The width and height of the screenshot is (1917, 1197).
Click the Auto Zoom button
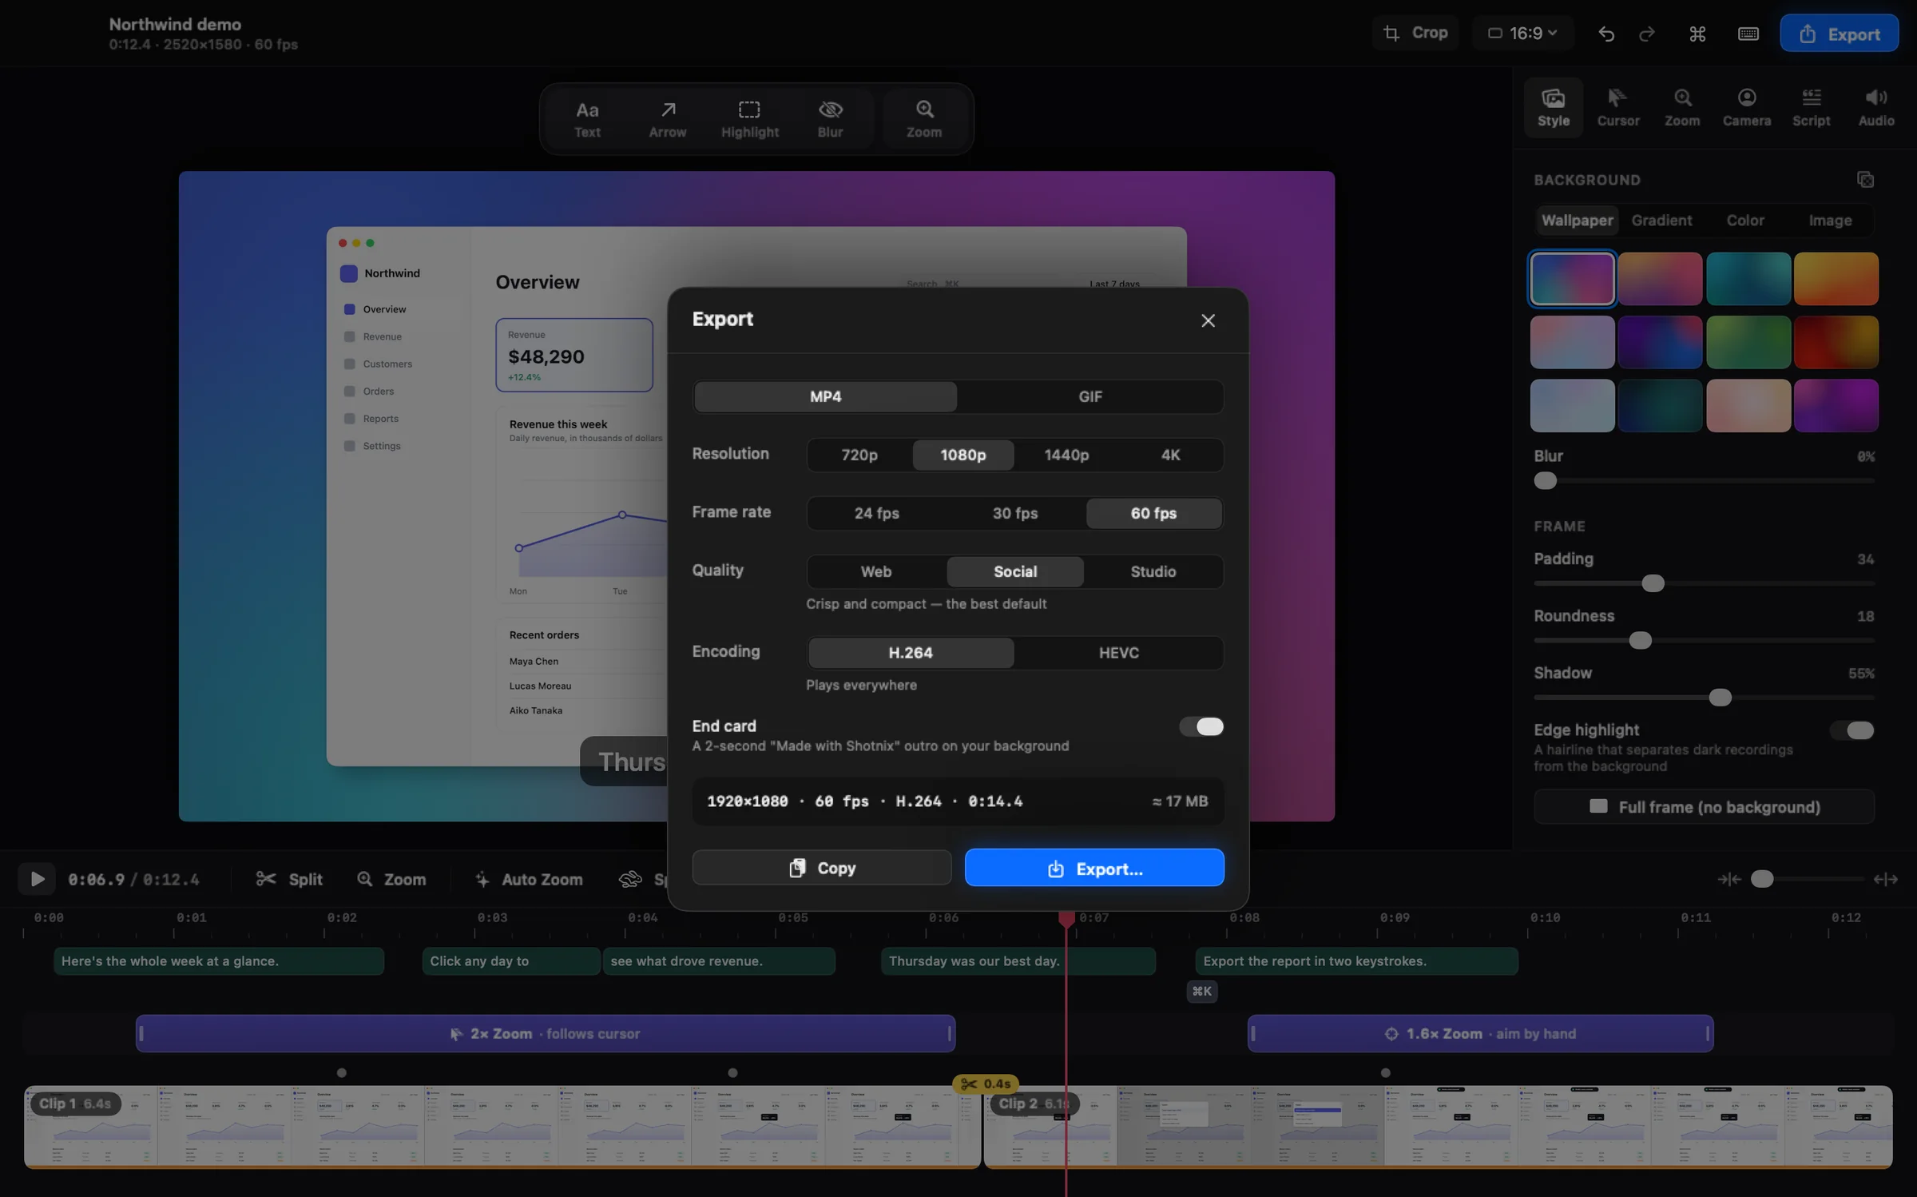529,879
